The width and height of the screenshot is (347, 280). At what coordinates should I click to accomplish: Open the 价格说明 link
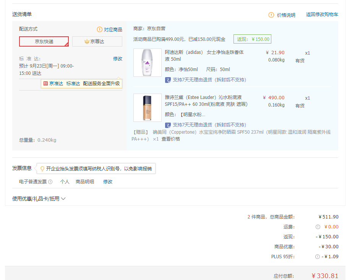(x=286, y=15)
